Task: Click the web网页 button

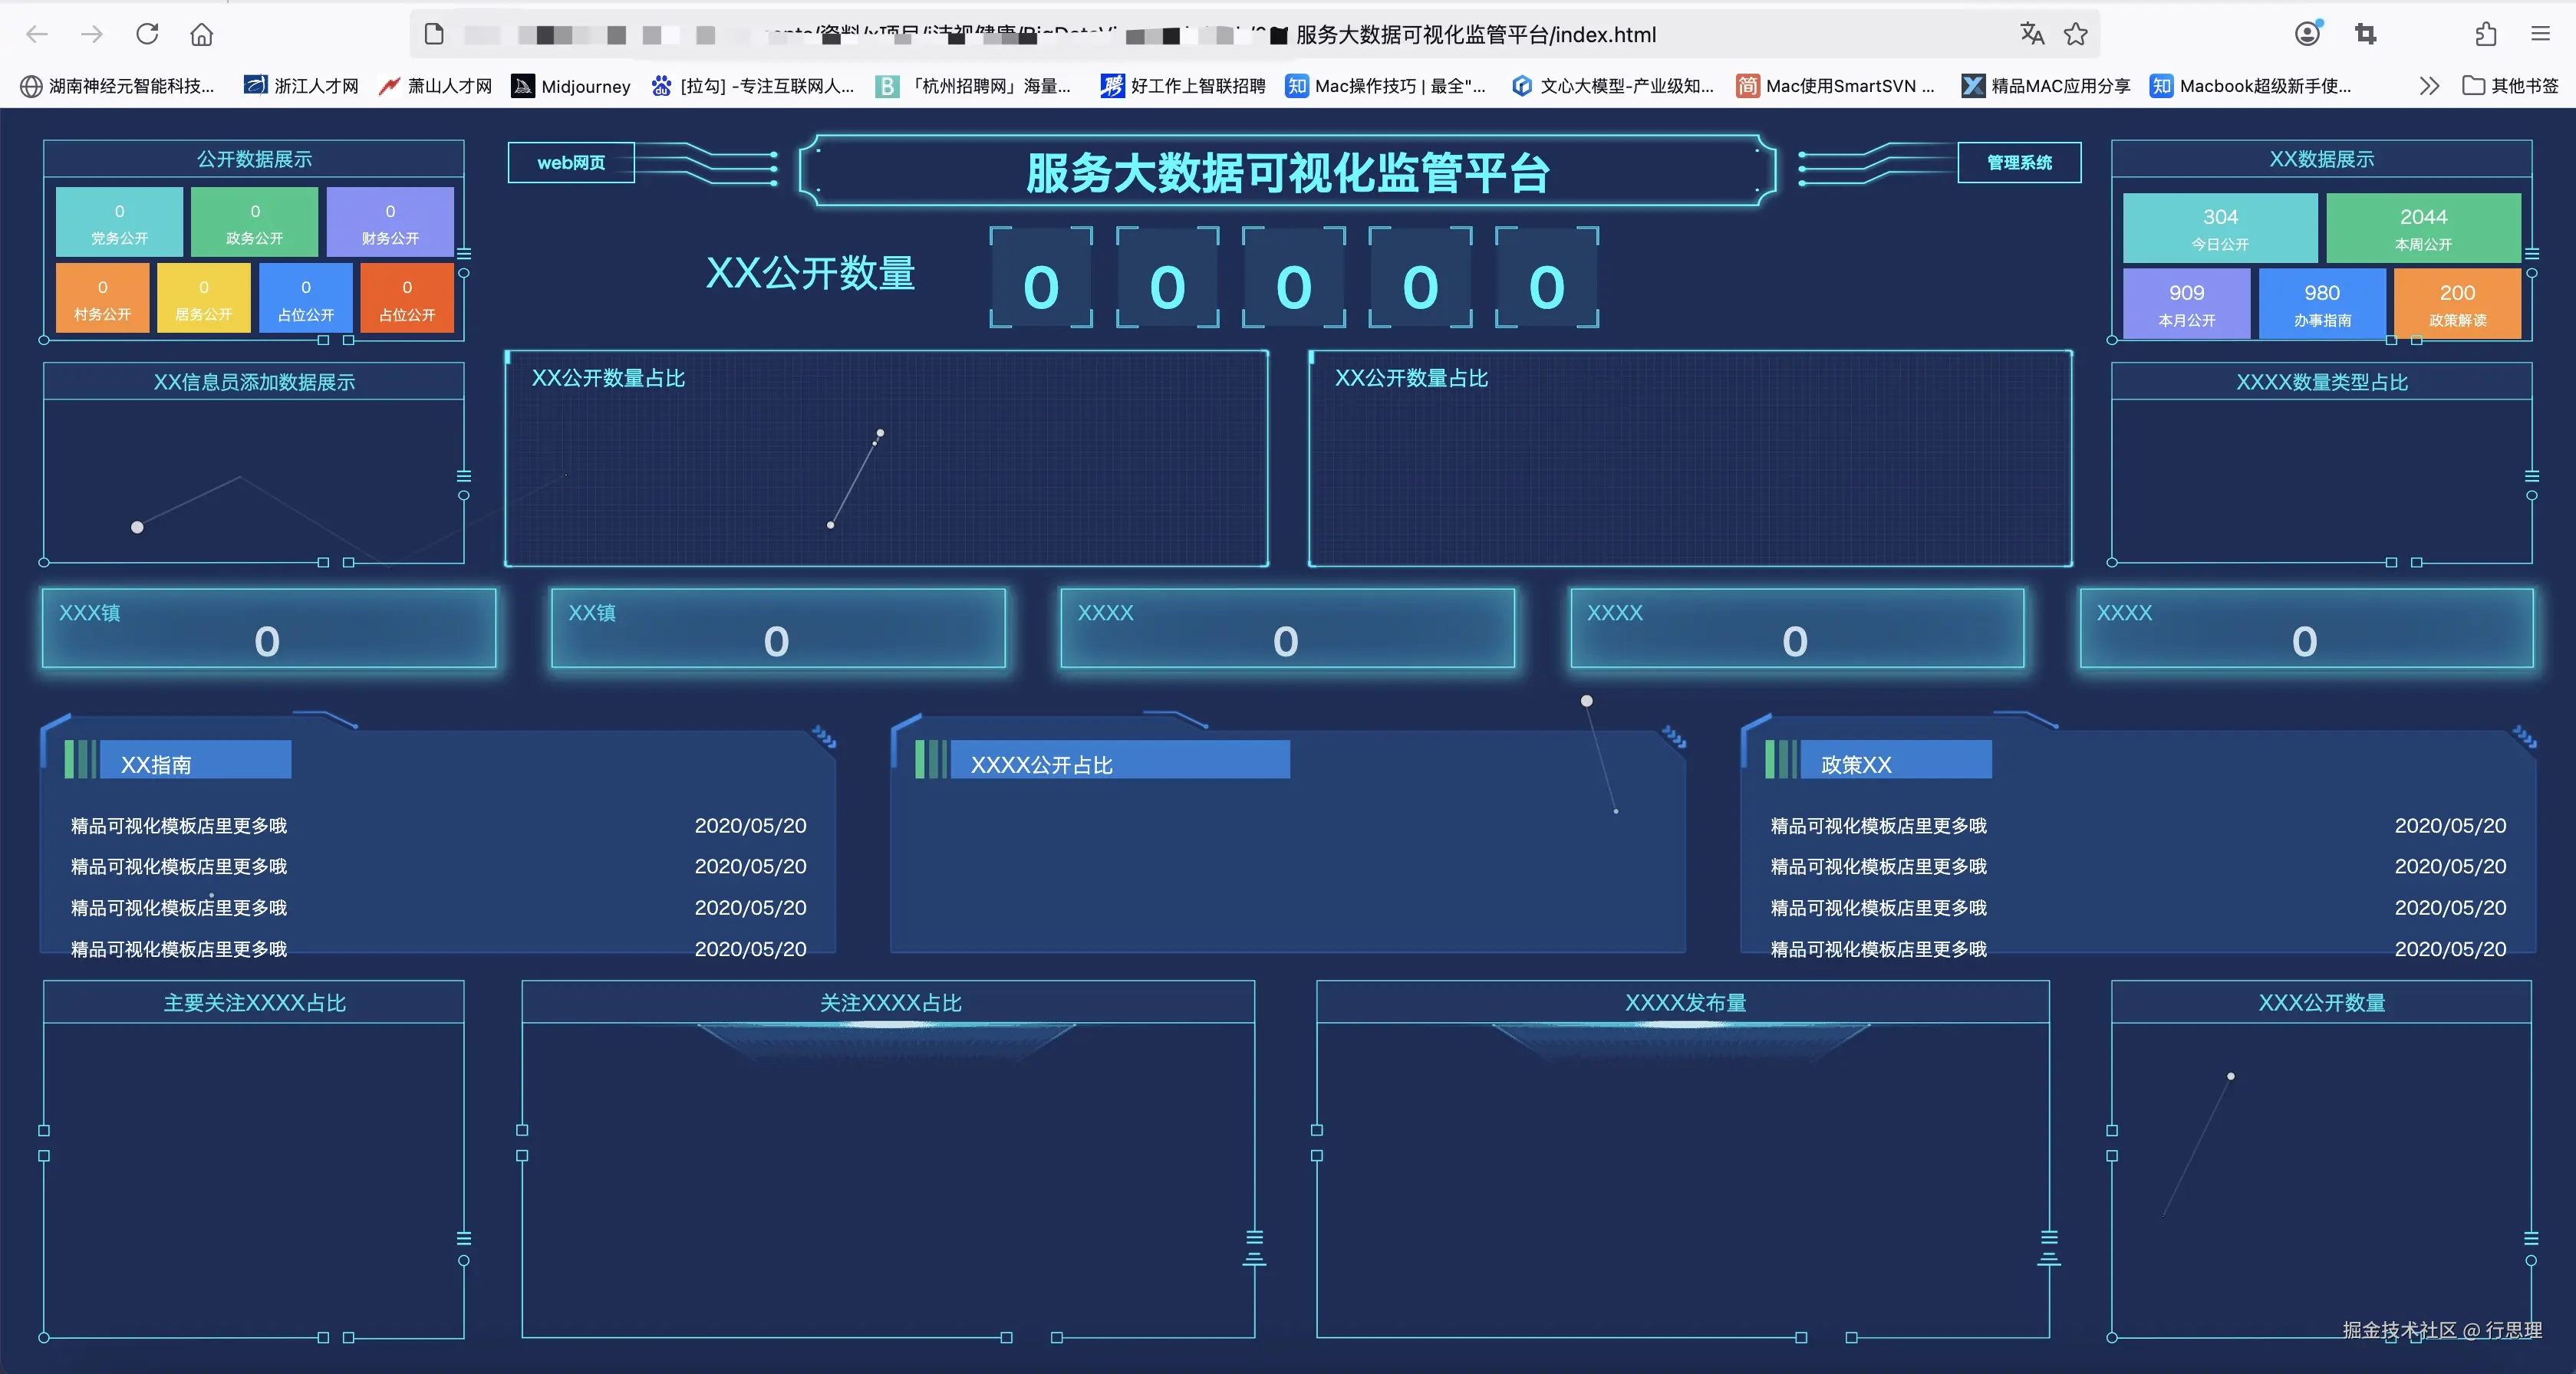Action: pyautogui.click(x=571, y=163)
